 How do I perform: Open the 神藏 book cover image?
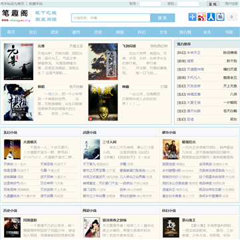[x=103, y=102]
